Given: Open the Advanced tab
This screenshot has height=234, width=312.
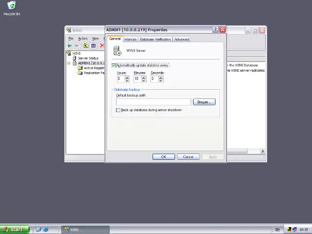Looking at the screenshot, I should coord(182,39).
